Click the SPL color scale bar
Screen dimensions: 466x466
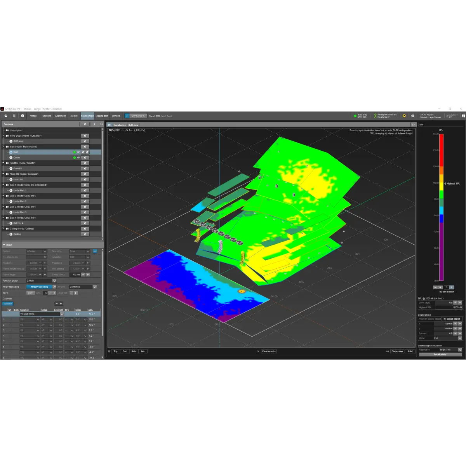(x=441, y=207)
